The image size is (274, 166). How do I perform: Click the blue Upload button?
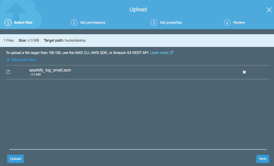click(15, 159)
